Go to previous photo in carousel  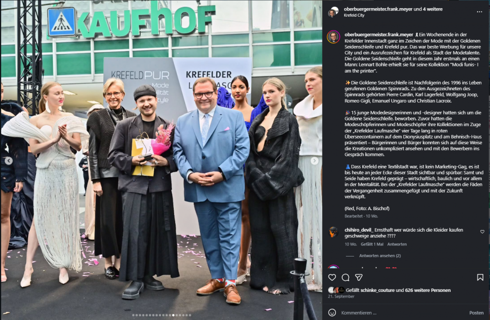pyautogui.click(x=9, y=160)
